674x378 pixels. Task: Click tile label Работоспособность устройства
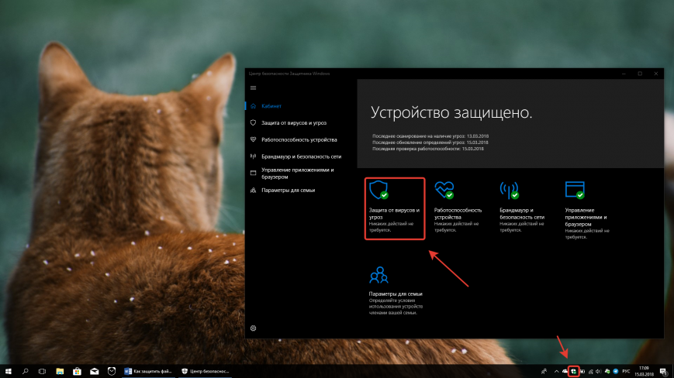[458, 214]
